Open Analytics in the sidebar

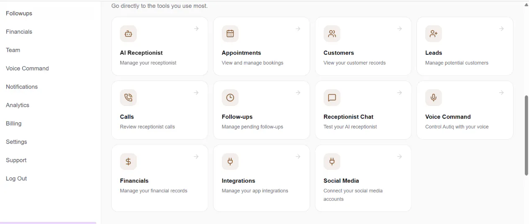coord(18,105)
